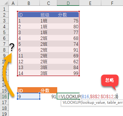123x116 pixels.
Task: Select row 16 header
Action: pos(4,96)
